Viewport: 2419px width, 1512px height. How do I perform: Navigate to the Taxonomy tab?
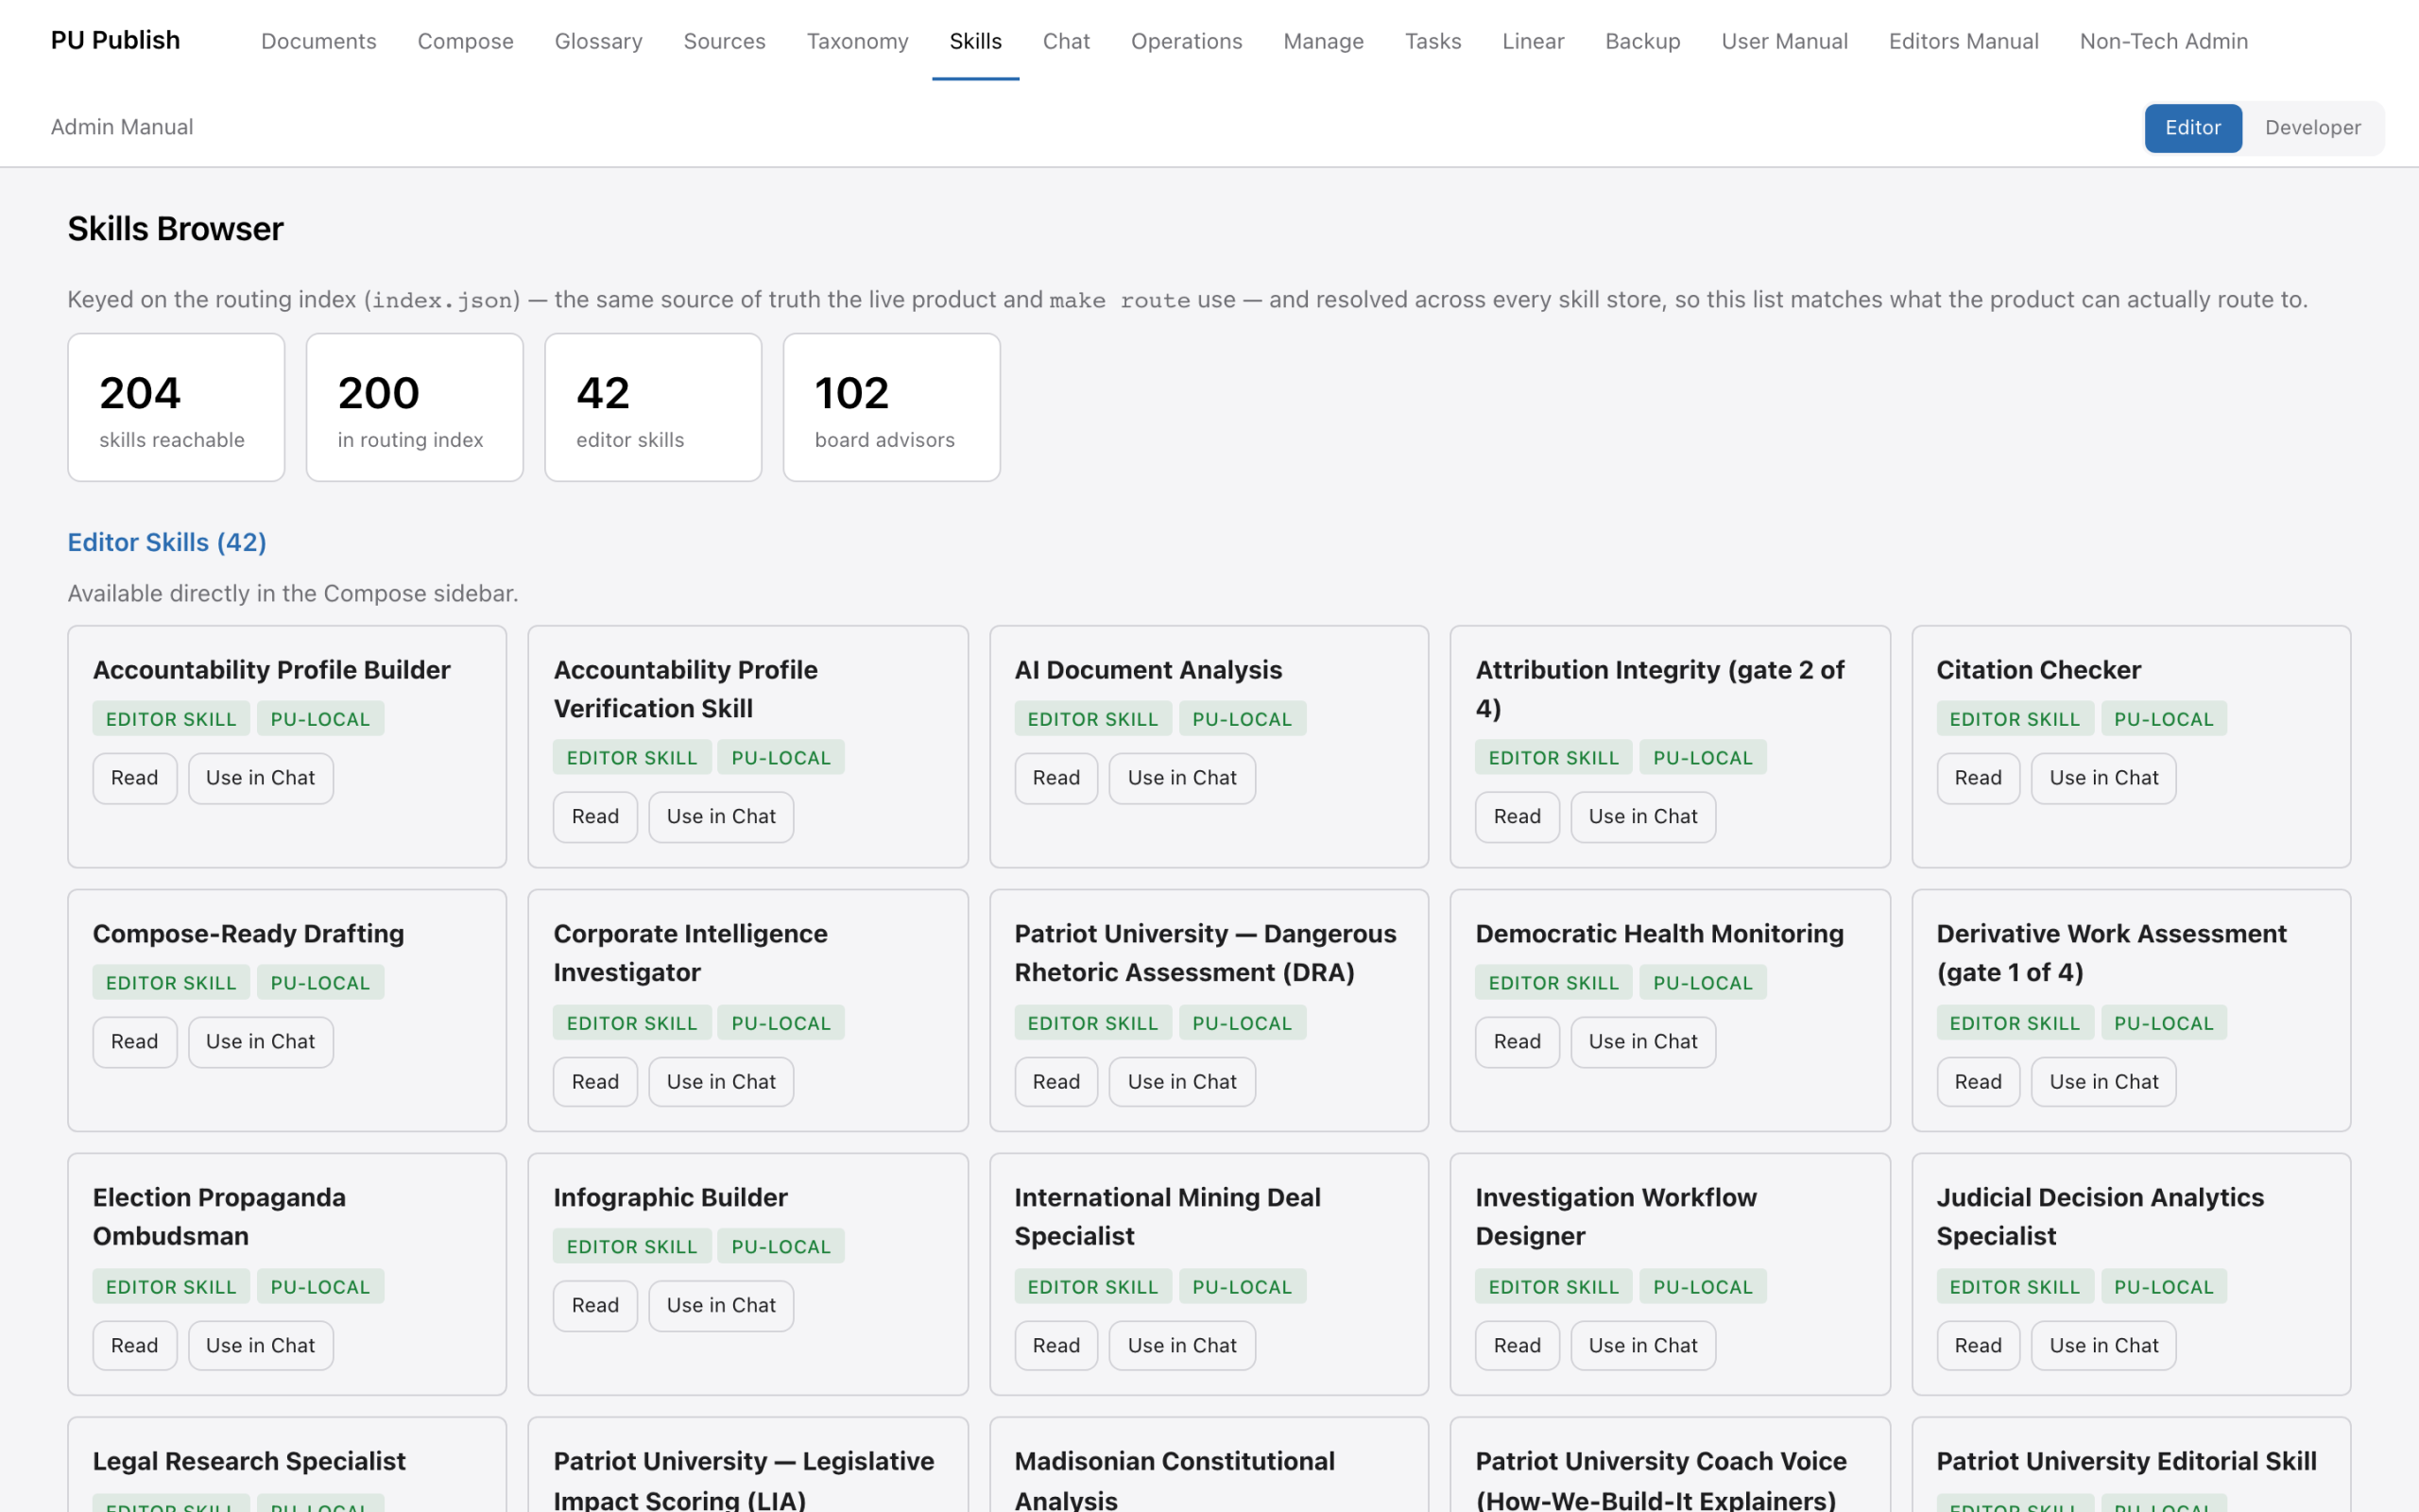[x=858, y=41]
